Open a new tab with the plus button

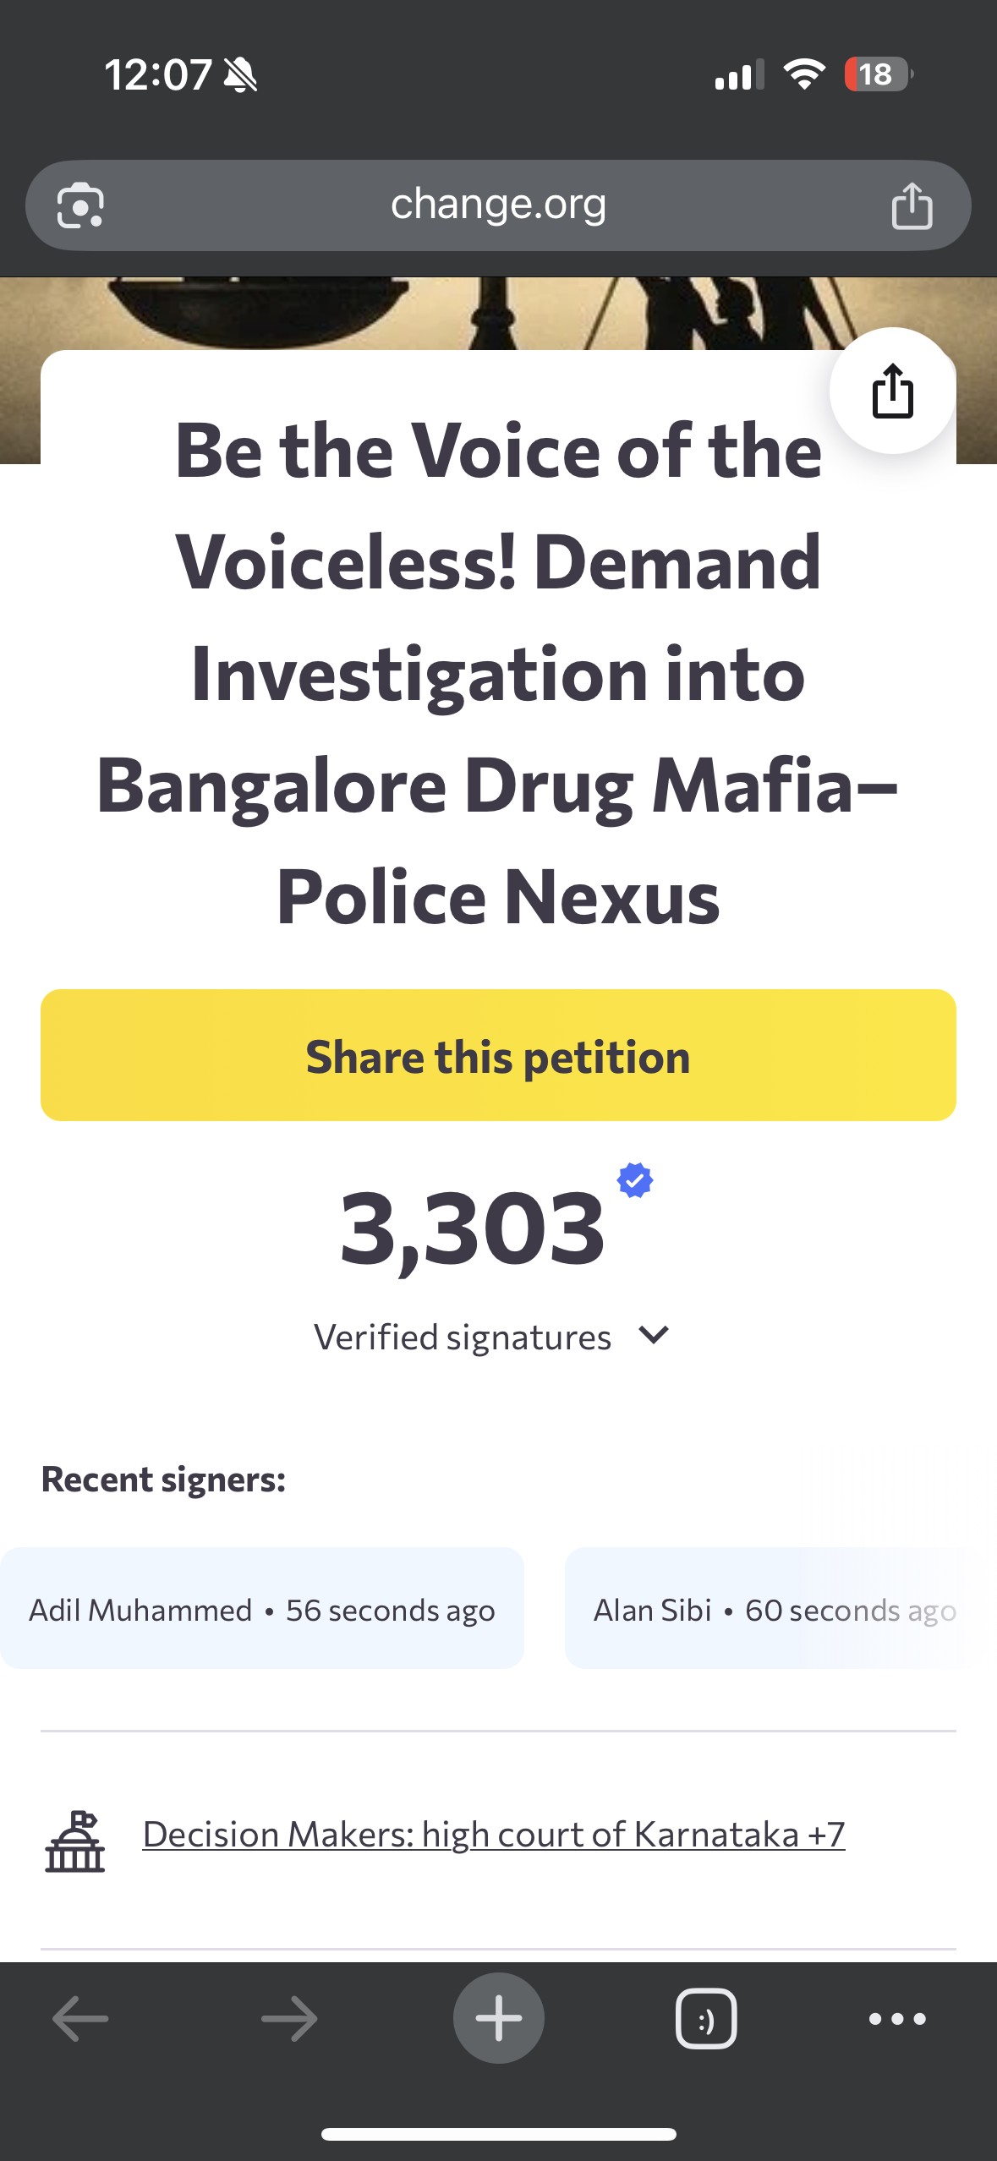coord(498,2018)
